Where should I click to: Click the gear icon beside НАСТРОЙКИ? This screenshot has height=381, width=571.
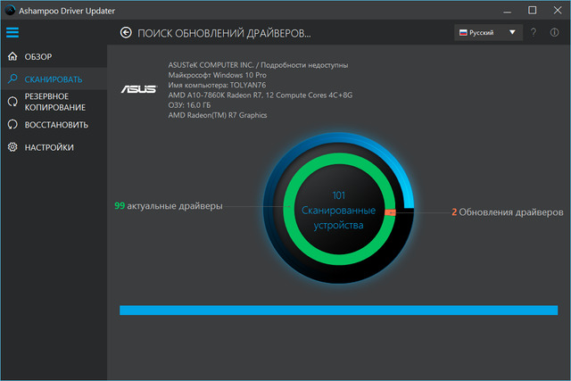[x=12, y=147]
